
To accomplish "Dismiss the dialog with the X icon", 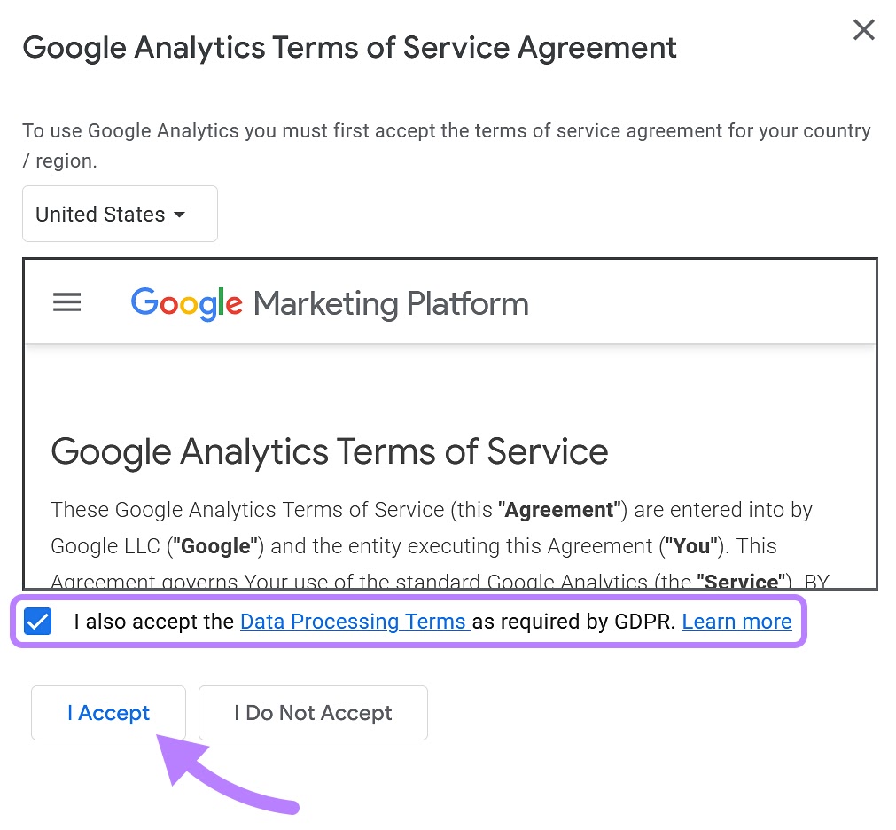I will [863, 29].
